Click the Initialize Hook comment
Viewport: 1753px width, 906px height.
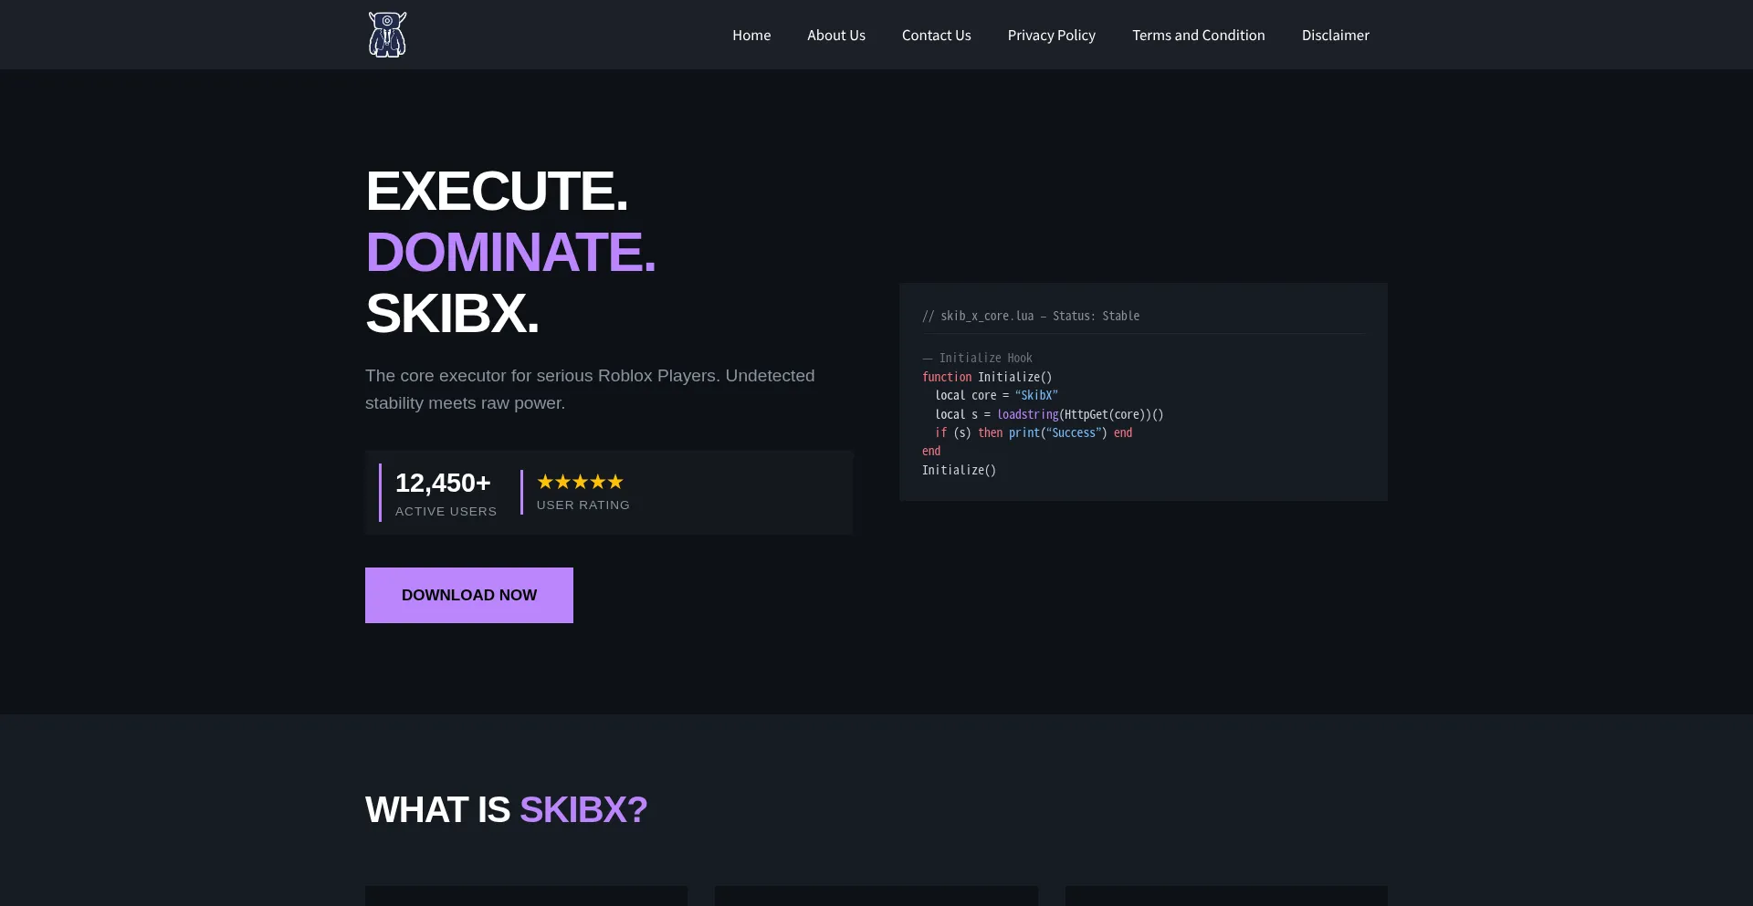[977, 358]
